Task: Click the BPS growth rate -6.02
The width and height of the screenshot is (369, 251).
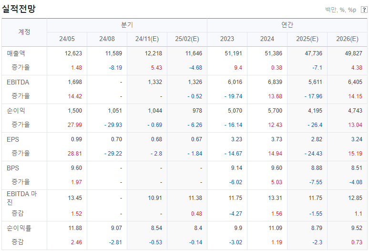Action: coord(236,182)
